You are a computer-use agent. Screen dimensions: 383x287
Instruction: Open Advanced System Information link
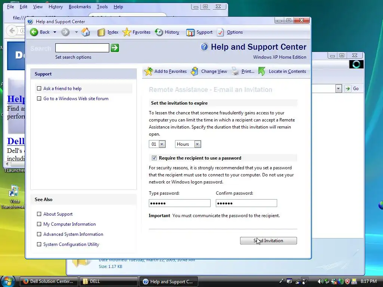tap(73, 234)
